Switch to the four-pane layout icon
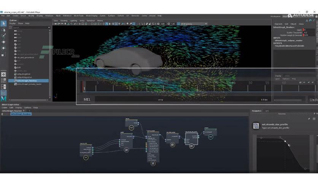 click(x=3, y=80)
